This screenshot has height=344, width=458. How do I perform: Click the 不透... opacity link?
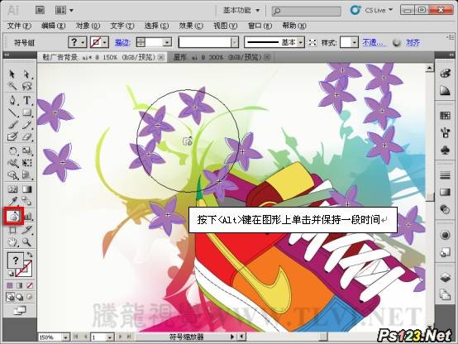[374, 43]
